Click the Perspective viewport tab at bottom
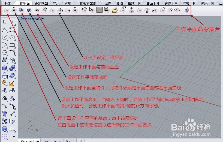 [30, 141]
